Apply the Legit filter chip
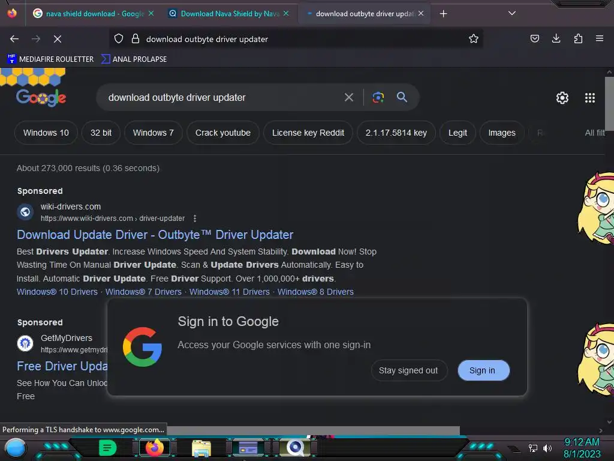Screen dimensions: 614x461 (x=458, y=133)
